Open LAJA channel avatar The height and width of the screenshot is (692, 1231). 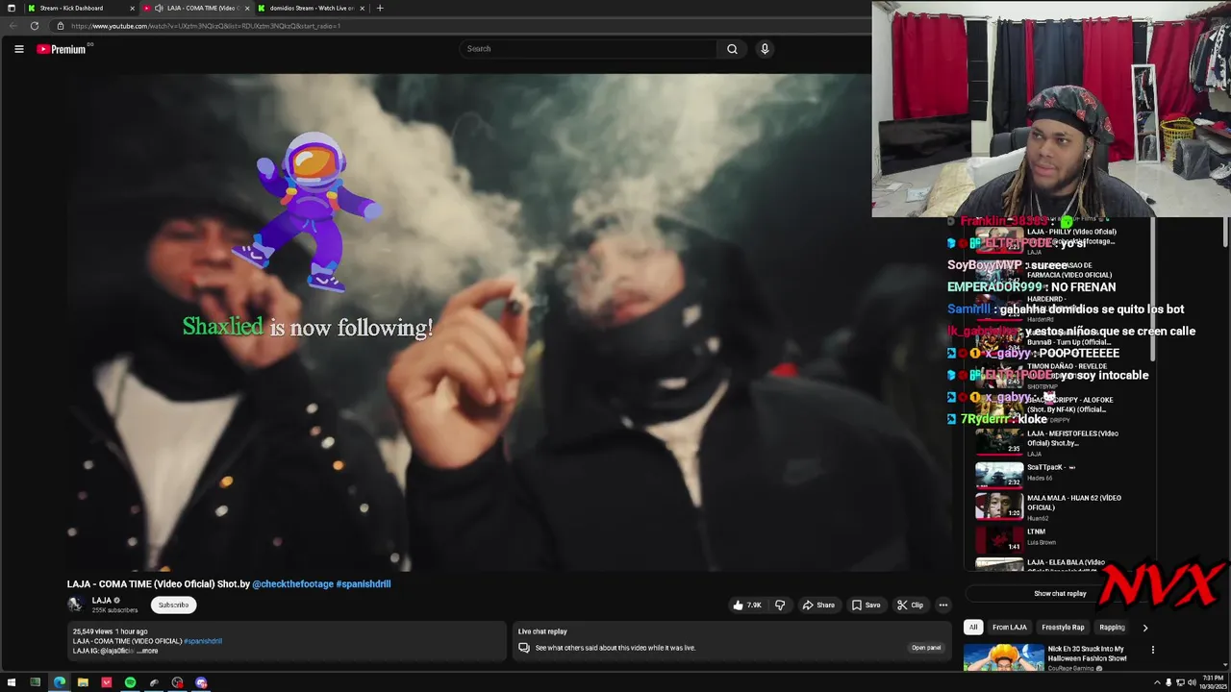click(x=75, y=605)
